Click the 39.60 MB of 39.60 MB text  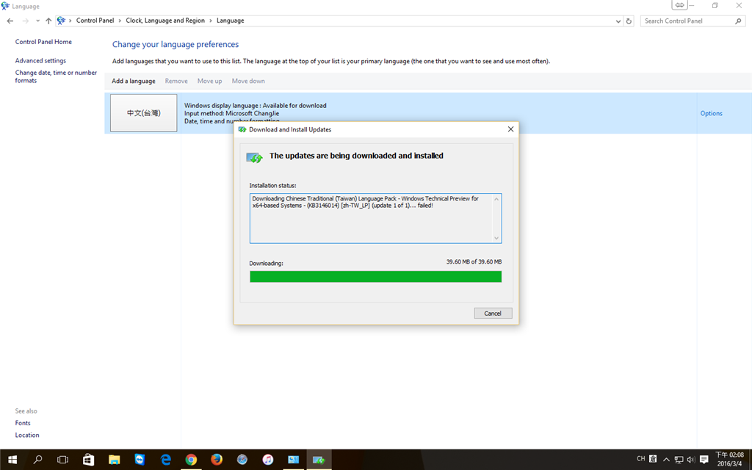474,262
